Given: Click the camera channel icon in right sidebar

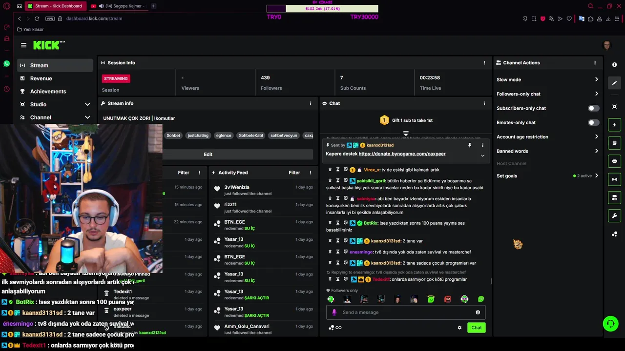Looking at the screenshot, I should pyautogui.click(x=614, y=197).
